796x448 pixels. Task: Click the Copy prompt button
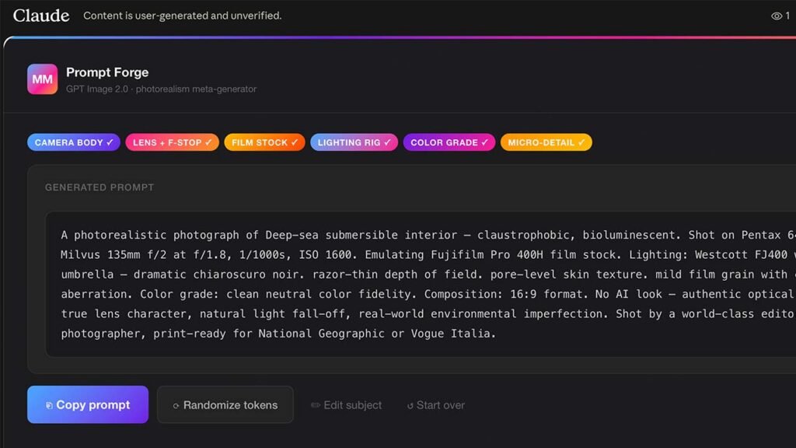[x=88, y=404]
